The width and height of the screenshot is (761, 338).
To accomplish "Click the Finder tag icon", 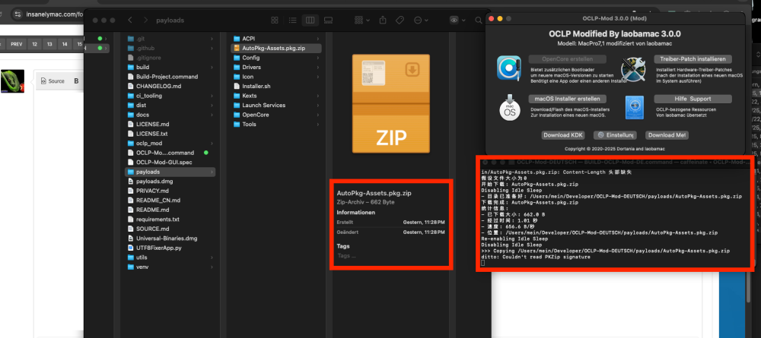I will (400, 21).
